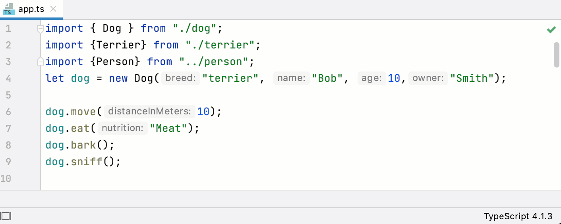Place cursor on the bark method call
The height and width of the screenshot is (224, 561).
click(x=83, y=145)
